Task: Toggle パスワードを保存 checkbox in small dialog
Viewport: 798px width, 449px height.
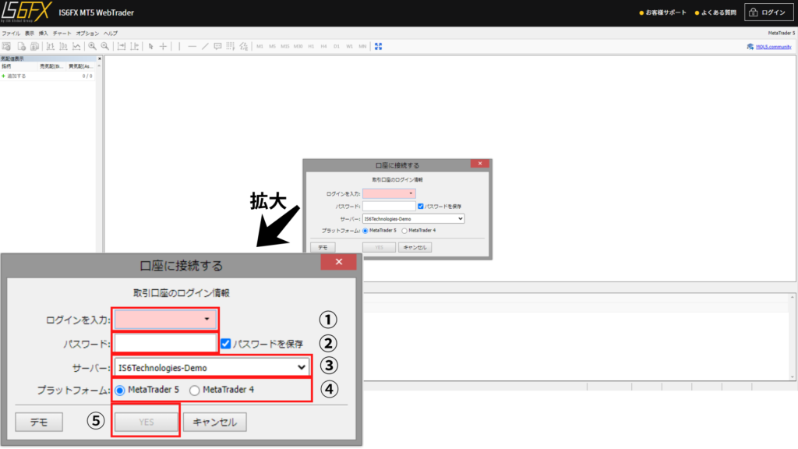Action: point(420,206)
